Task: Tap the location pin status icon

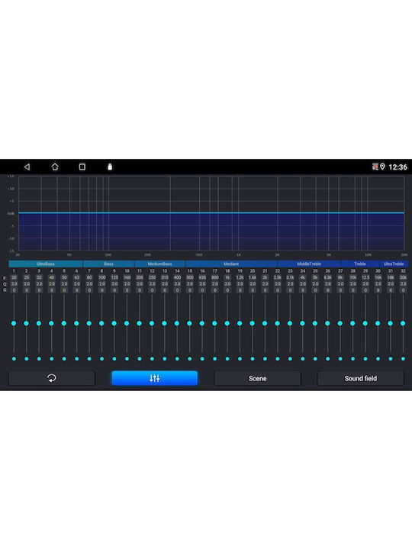Action: coord(382,167)
